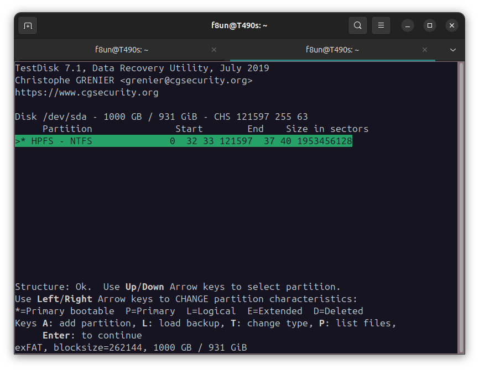This screenshot has width=479, height=370.
Task: Click the Disk /dev/sda info line
Action: pyautogui.click(x=161, y=117)
